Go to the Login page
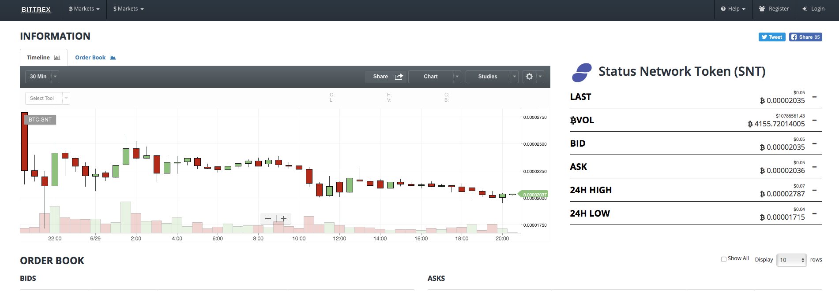 (814, 9)
